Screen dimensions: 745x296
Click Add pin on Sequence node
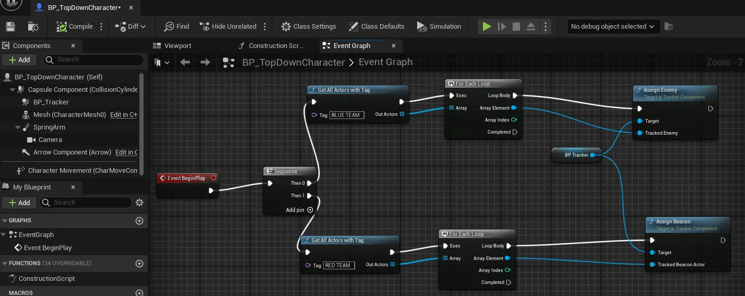[299, 210]
